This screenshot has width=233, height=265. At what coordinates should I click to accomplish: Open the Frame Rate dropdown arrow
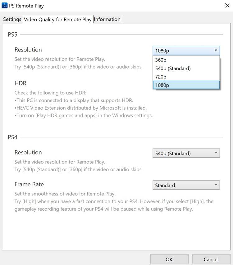(x=216, y=185)
